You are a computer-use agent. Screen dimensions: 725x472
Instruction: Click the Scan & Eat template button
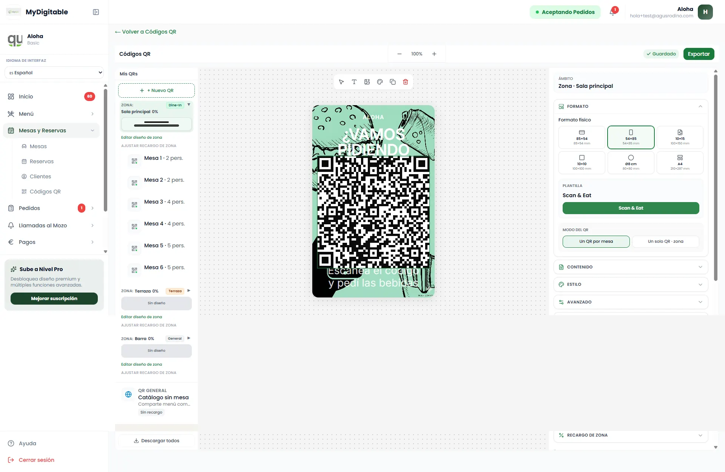coord(631,208)
